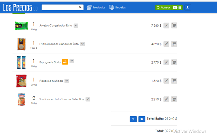Open the Productos menu
Image resolution: width=217 pixels, height=135 pixels.
coord(96,7)
